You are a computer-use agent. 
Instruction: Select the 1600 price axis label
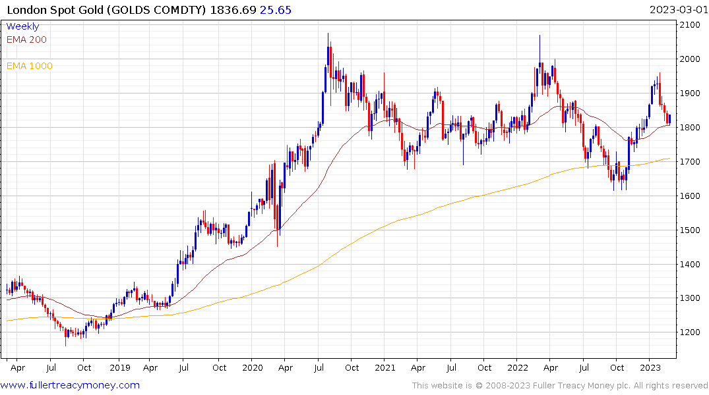click(x=690, y=196)
